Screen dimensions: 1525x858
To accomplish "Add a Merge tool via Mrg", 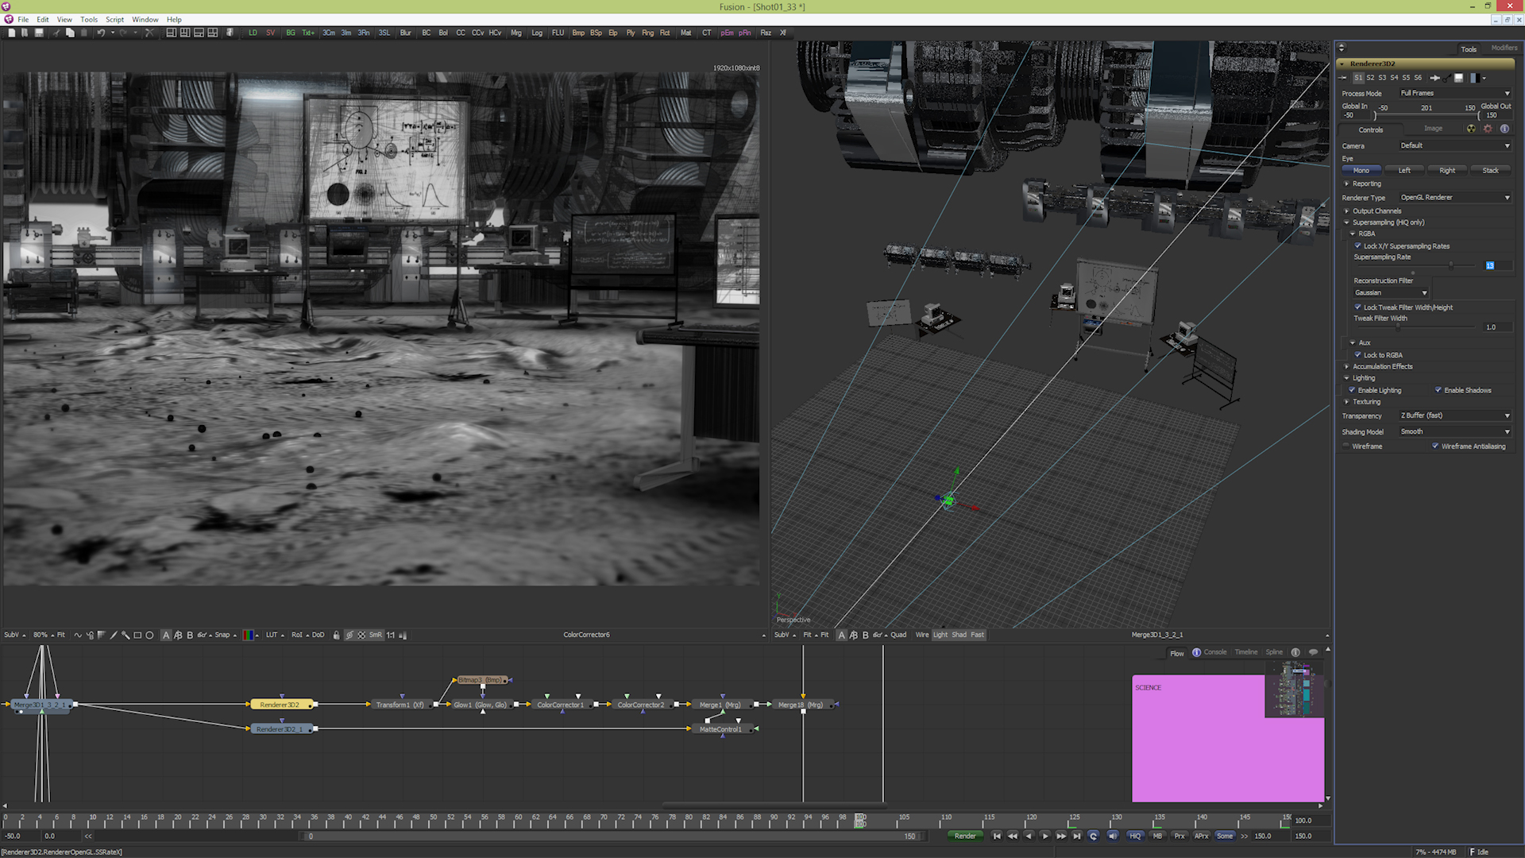I will click(x=515, y=33).
